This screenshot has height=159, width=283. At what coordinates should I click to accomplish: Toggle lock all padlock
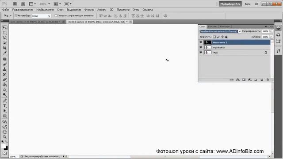coord(226,37)
